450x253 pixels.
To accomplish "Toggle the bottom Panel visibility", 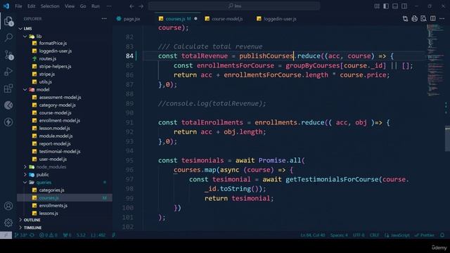I will 395,6.
